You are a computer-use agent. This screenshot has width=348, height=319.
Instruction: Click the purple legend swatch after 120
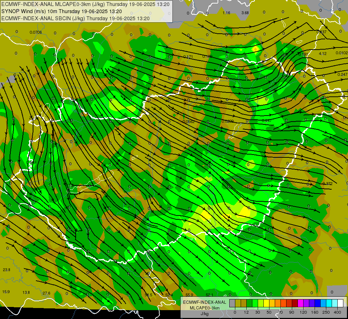pyautogui.click(x=306, y=303)
